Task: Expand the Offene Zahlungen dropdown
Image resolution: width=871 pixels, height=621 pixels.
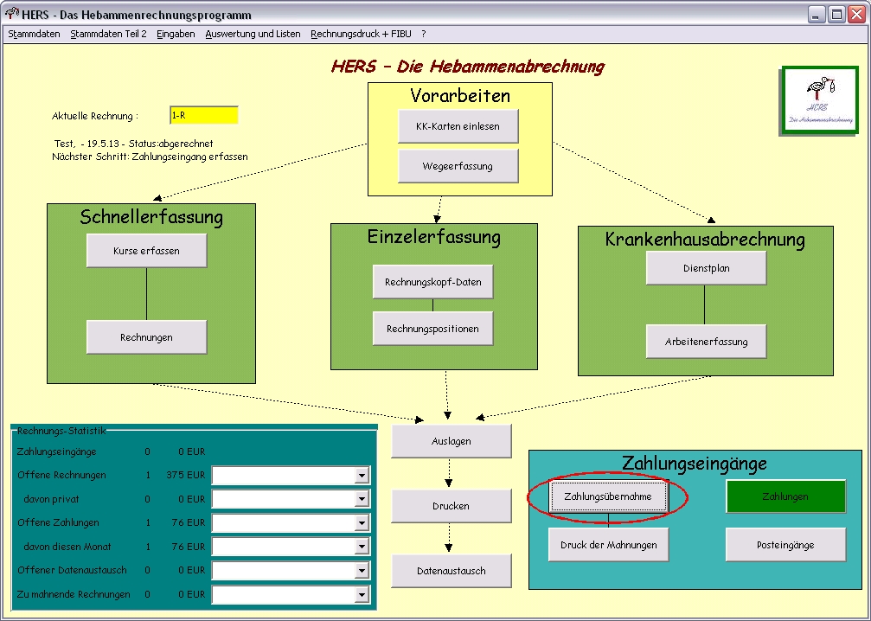Action: (x=362, y=522)
